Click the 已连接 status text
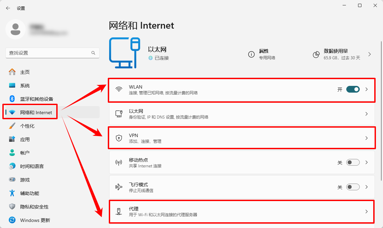This screenshot has width=383, height=228. coord(162,58)
